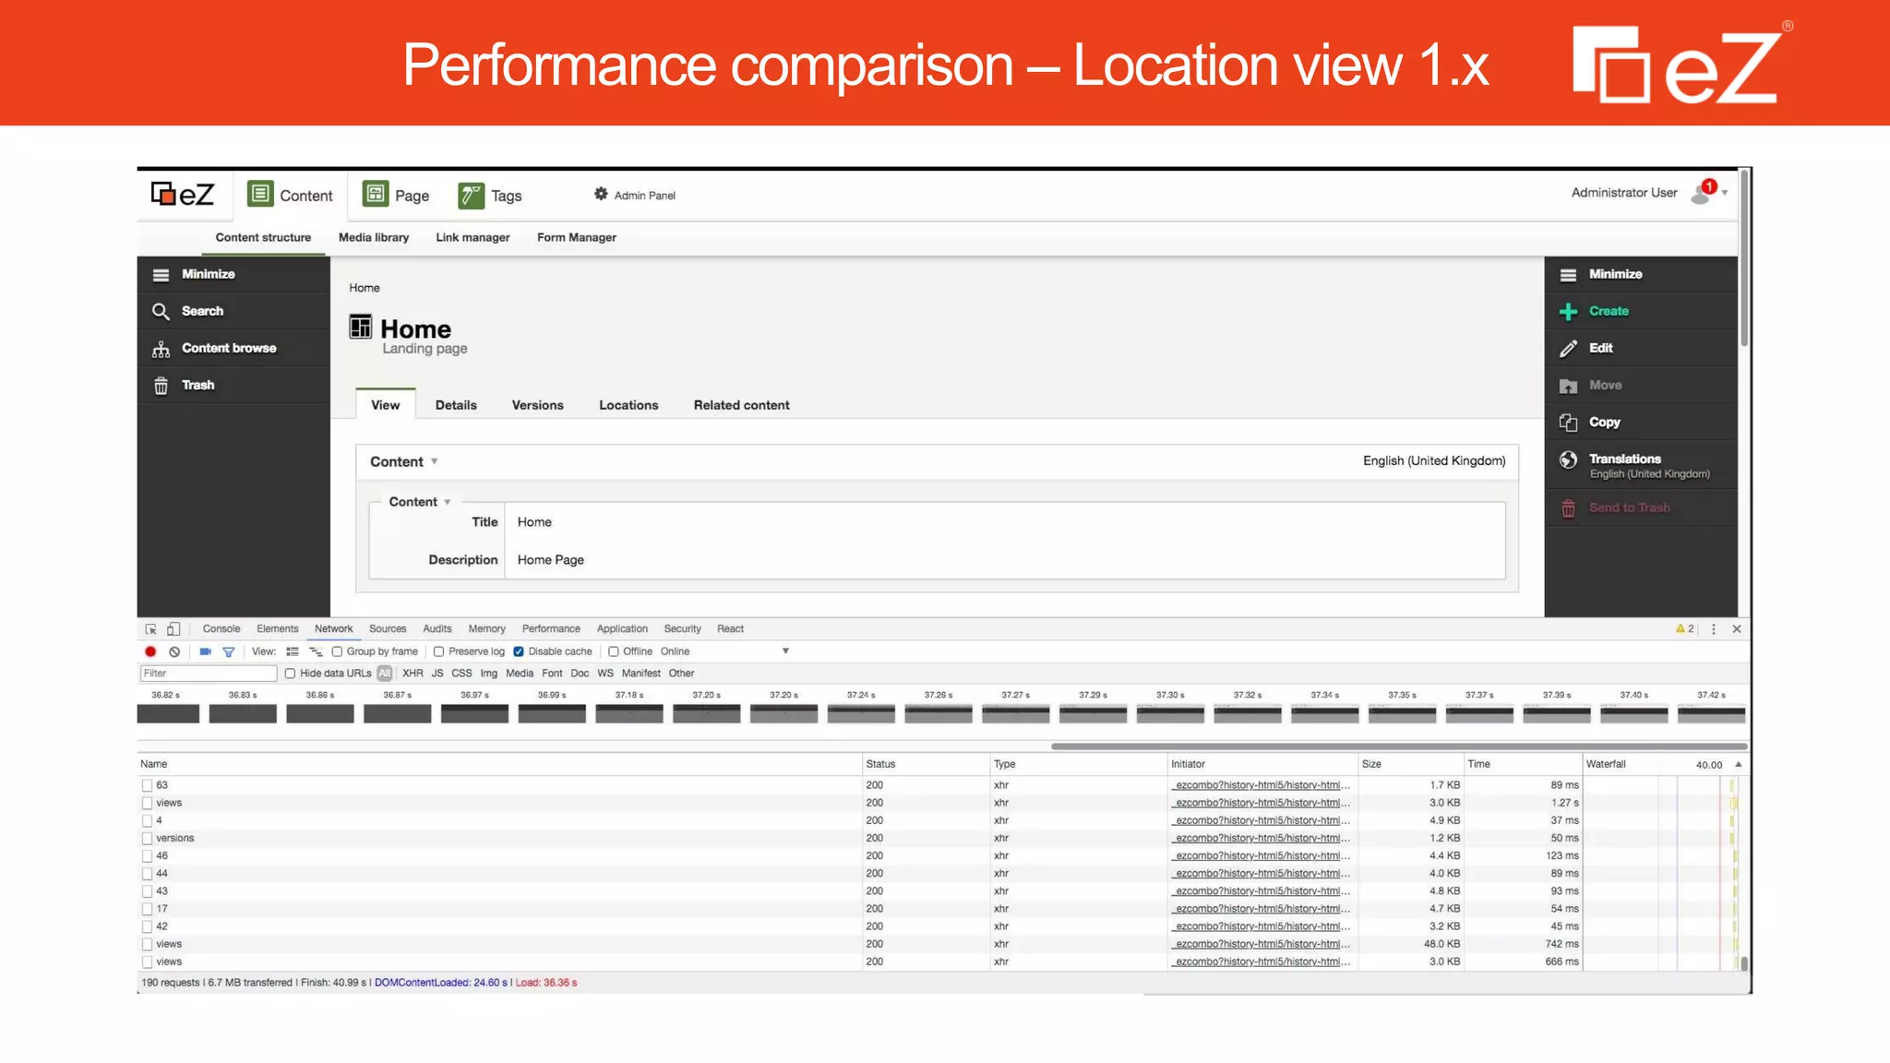Open Admin Panel gear icon
1890x1063 pixels.
coord(601,194)
